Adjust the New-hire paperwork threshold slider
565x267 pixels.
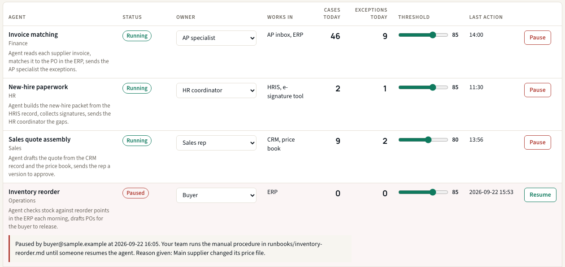[x=423, y=87]
